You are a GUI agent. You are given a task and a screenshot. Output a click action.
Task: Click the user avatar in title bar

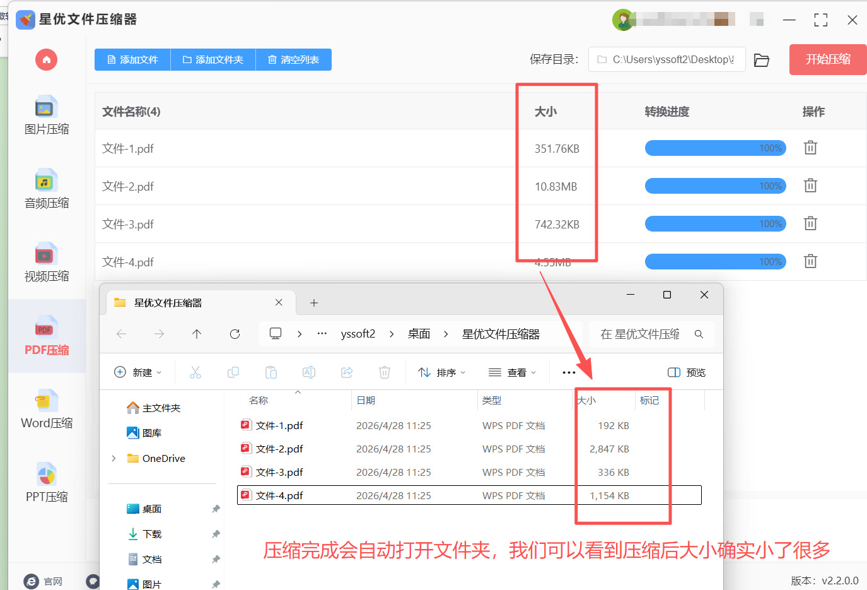(623, 20)
